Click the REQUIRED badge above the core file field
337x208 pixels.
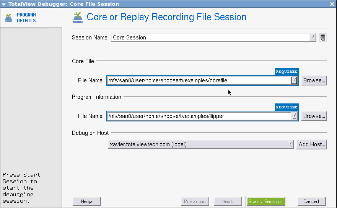pos(287,72)
